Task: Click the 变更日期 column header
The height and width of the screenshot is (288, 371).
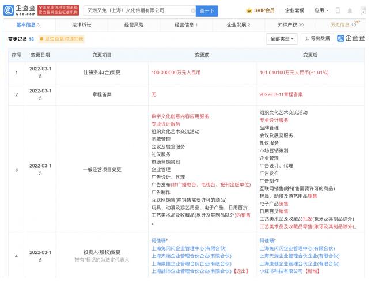Action: (40, 55)
